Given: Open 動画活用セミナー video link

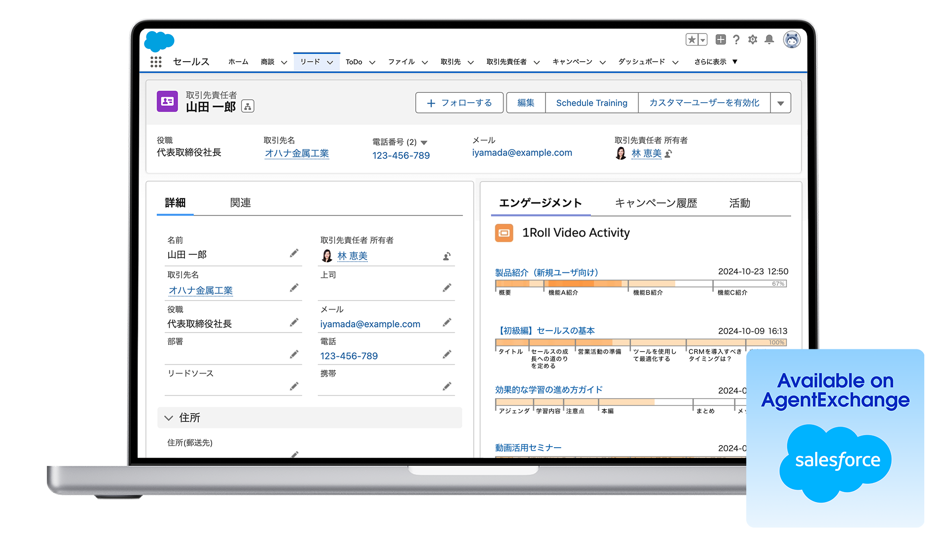Looking at the screenshot, I should pyautogui.click(x=528, y=448).
